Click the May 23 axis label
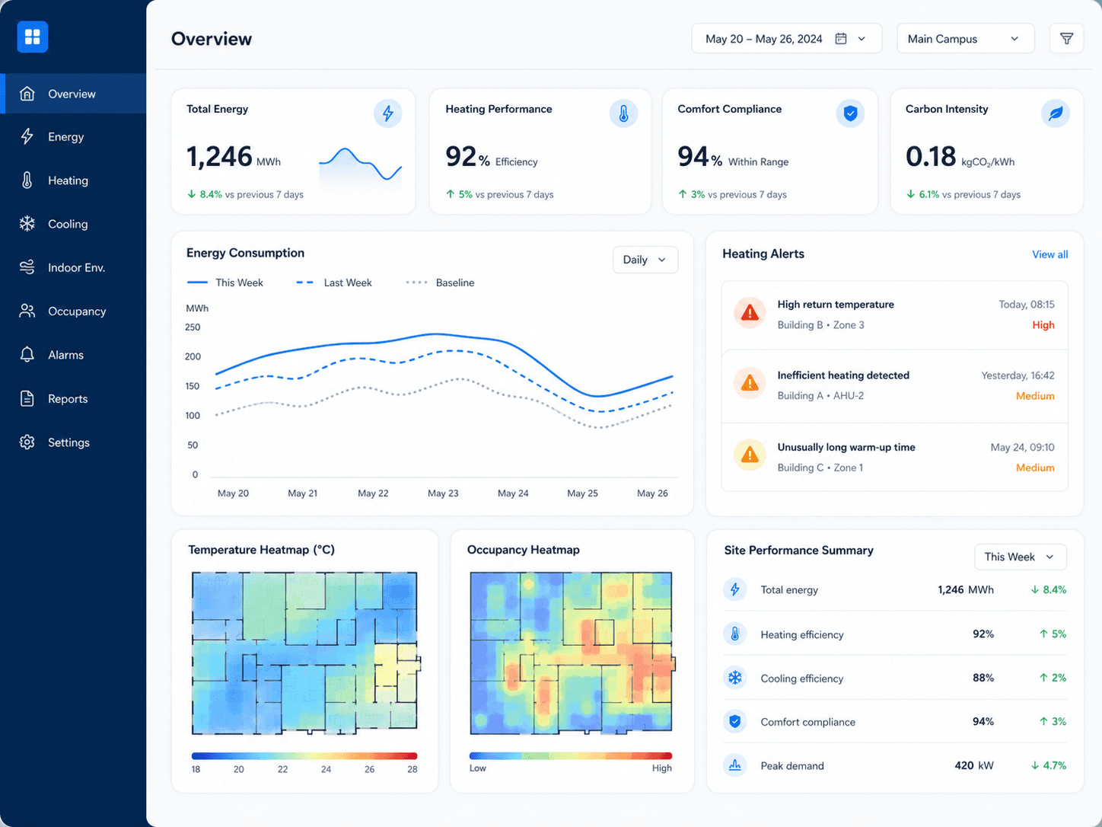1102x827 pixels. (x=443, y=493)
